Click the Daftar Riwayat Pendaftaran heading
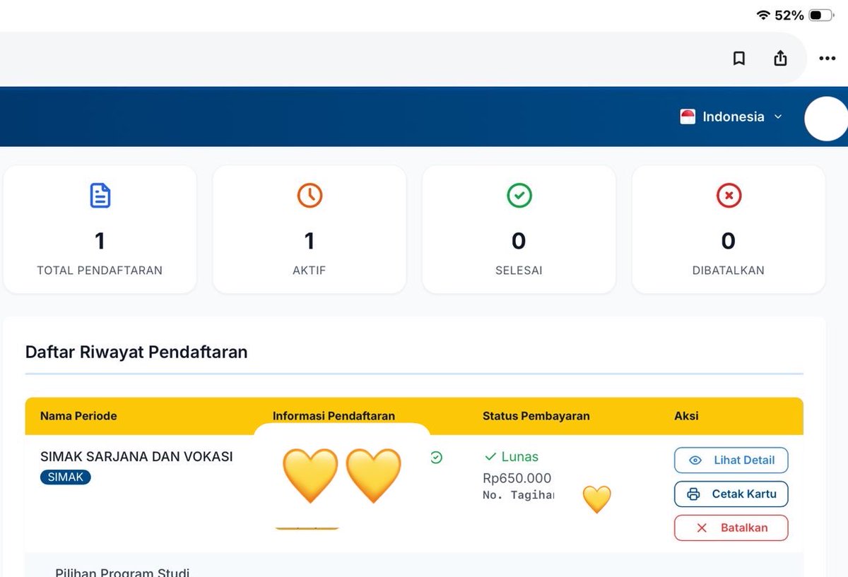848x577 pixels. 136,352
